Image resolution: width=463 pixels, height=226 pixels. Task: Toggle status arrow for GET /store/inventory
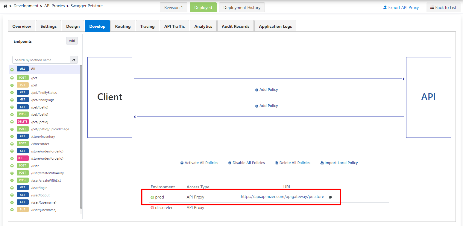tap(12, 137)
